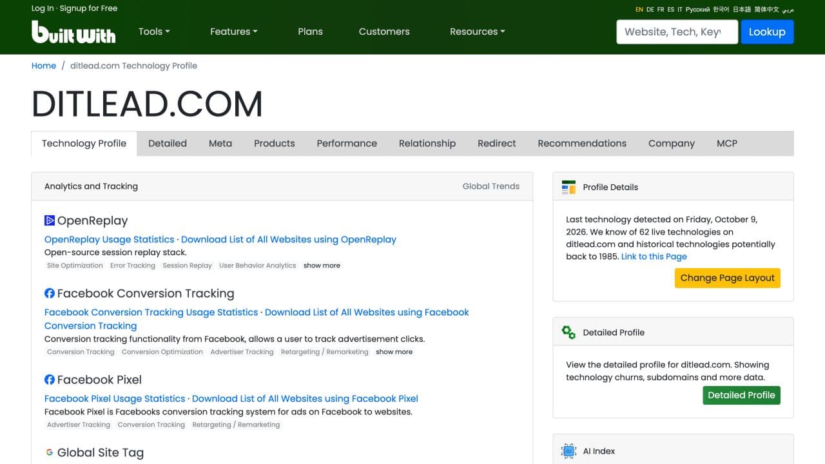Click the blue Lookup button
Screen dimensions: 825x464
click(767, 32)
